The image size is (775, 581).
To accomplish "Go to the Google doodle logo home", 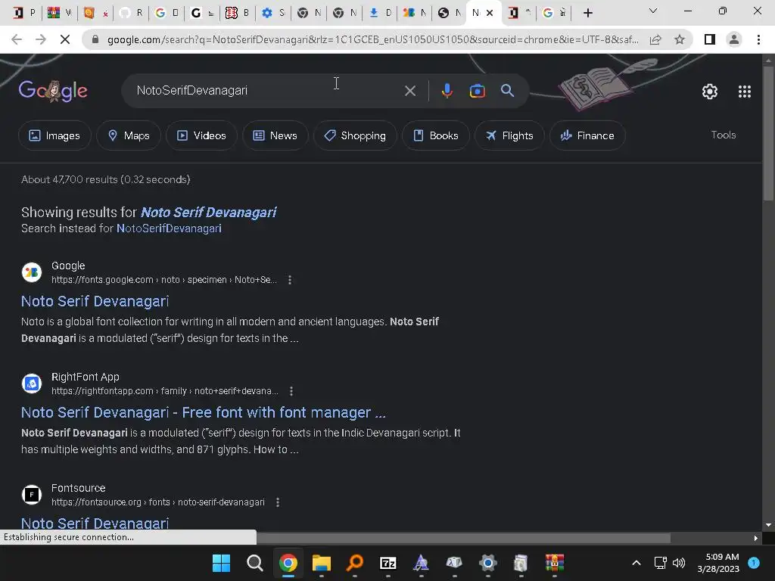I will point(53,91).
